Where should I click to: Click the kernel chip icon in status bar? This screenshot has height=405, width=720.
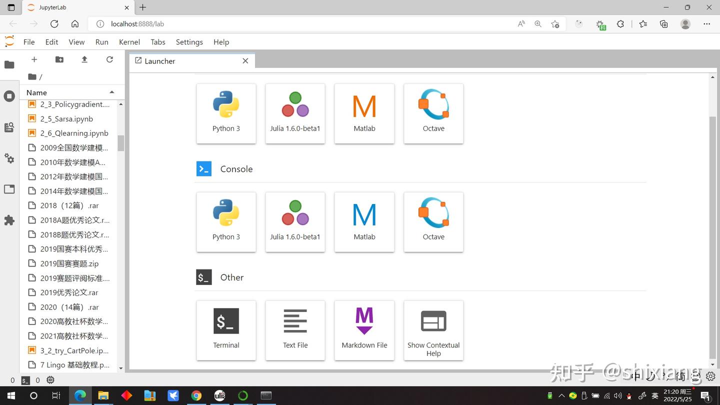[50, 380]
